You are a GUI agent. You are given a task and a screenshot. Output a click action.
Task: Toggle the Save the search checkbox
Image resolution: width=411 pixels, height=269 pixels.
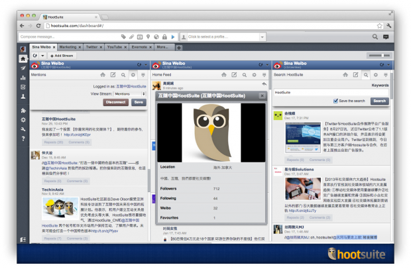pyautogui.click(x=335, y=101)
